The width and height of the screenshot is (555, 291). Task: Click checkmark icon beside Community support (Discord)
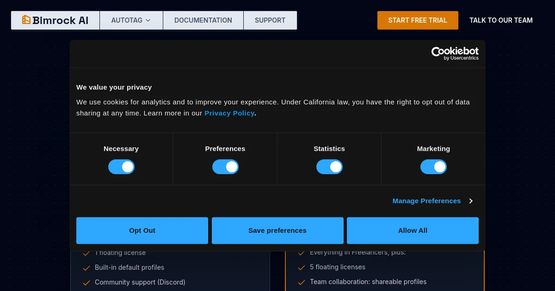tap(86, 282)
